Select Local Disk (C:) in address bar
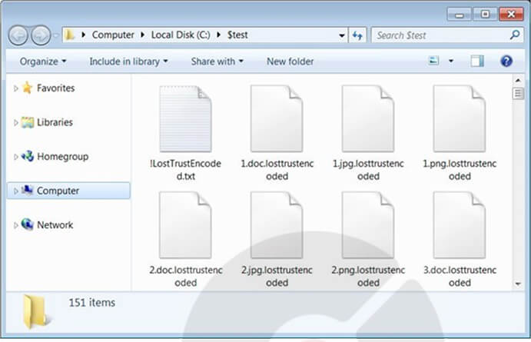Screen dimensions: 531x342 tap(181, 35)
